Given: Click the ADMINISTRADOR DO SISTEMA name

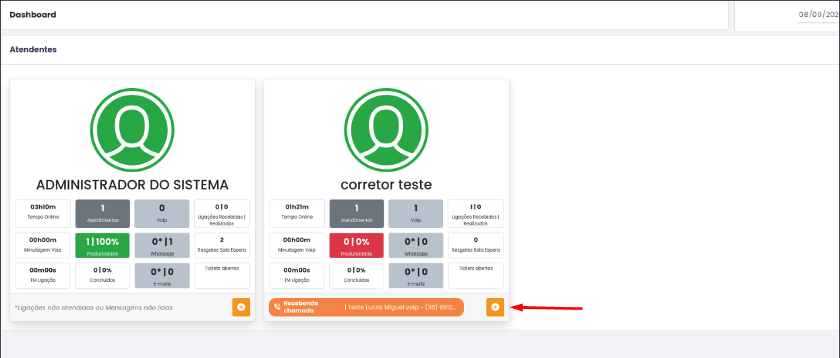Looking at the screenshot, I should tap(132, 184).
